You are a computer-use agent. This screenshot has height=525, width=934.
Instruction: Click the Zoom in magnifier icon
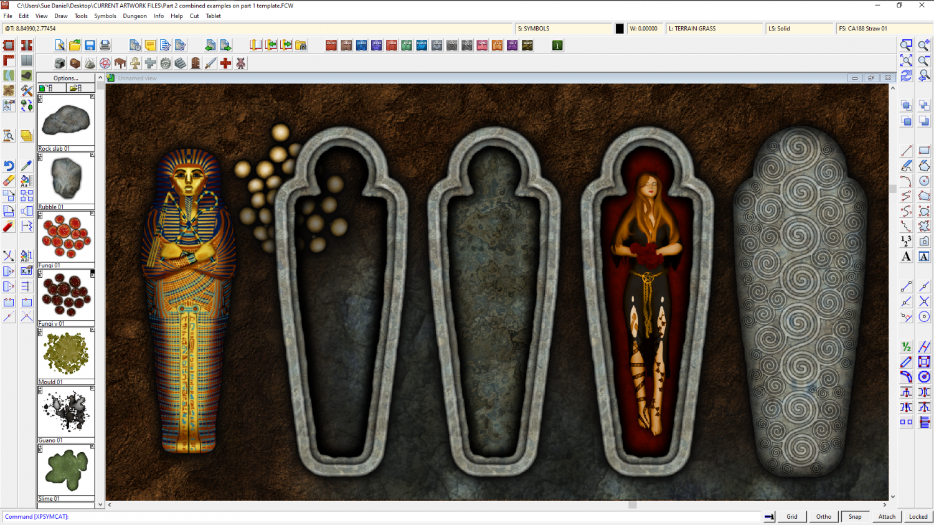[x=924, y=45]
